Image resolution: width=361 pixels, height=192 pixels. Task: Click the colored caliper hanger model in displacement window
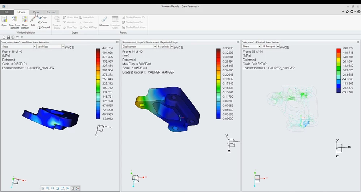[x=167, y=109]
